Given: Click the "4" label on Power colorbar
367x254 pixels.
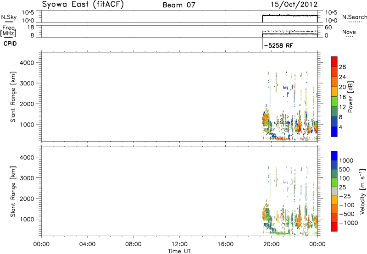Looking at the screenshot, I should 340,127.
